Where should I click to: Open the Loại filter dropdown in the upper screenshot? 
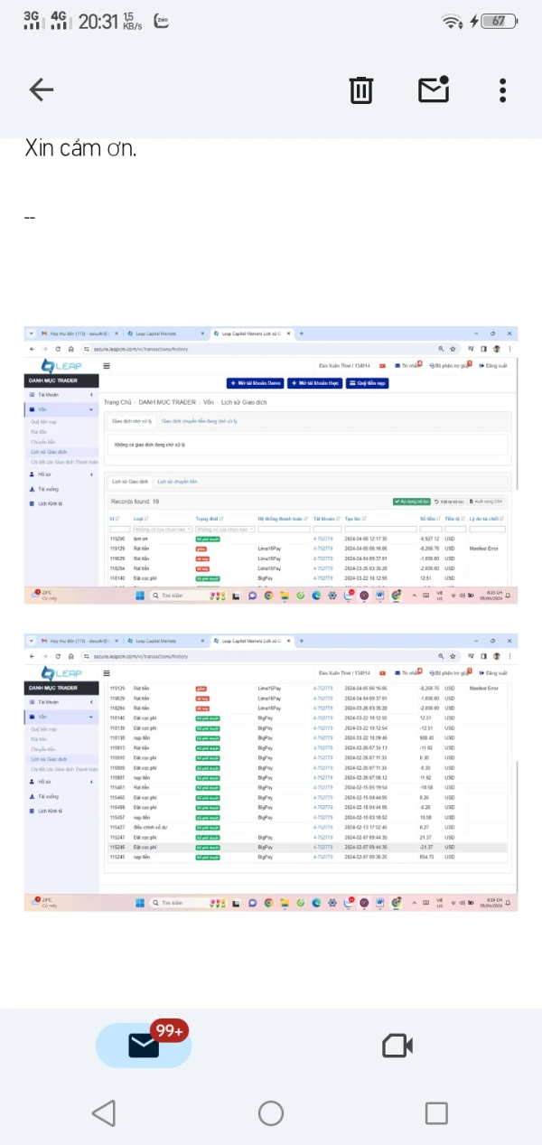click(163, 529)
